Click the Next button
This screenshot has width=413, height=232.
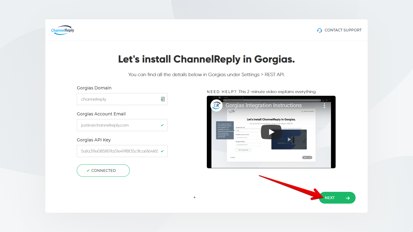tap(337, 198)
